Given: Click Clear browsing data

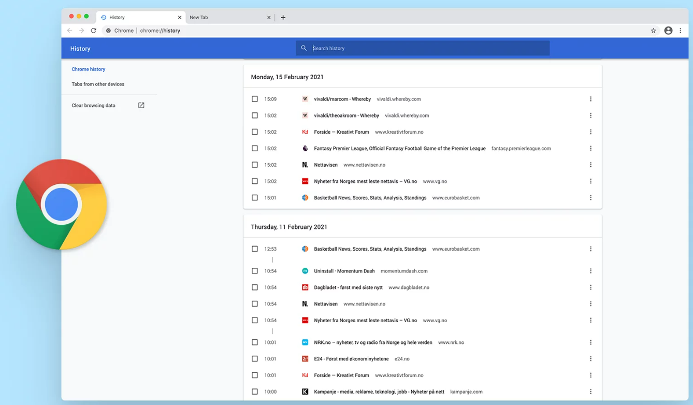Looking at the screenshot, I should pyautogui.click(x=94, y=105).
